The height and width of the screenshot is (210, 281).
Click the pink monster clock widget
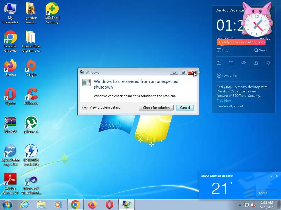tap(257, 20)
